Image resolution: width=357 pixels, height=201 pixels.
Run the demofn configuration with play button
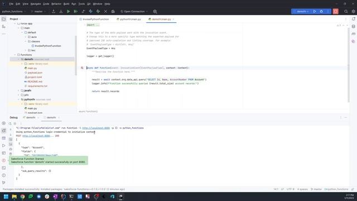(x=315, y=11)
